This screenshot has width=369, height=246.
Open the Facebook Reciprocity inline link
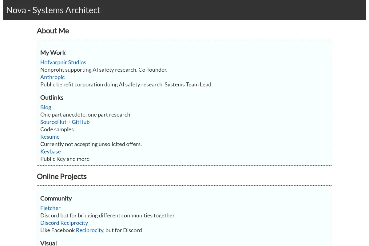(89, 230)
